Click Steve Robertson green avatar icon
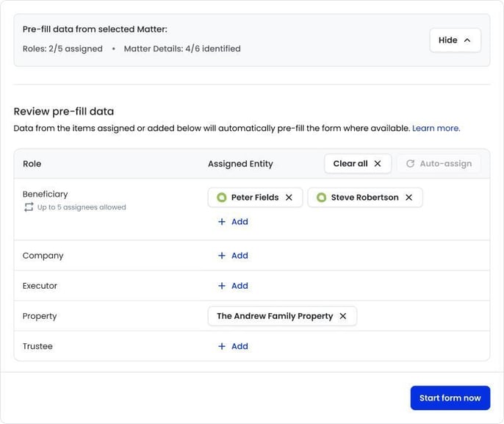 (321, 198)
